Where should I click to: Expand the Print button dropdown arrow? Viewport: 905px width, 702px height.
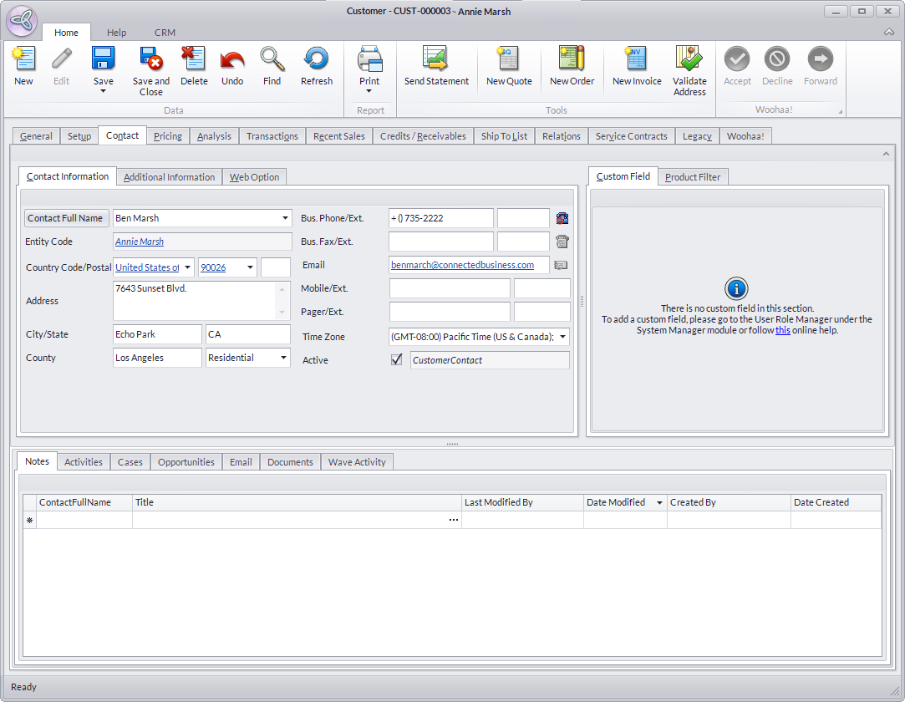tap(369, 91)
